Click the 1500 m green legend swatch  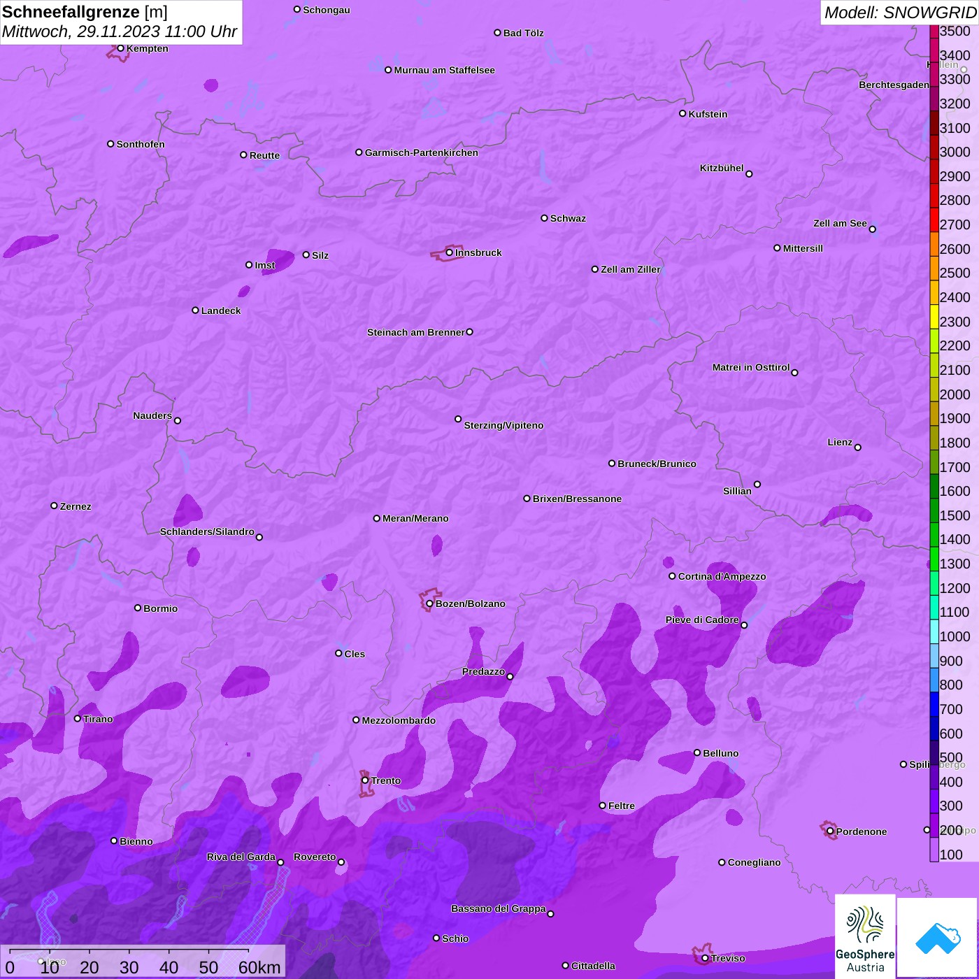coord(934,510)
